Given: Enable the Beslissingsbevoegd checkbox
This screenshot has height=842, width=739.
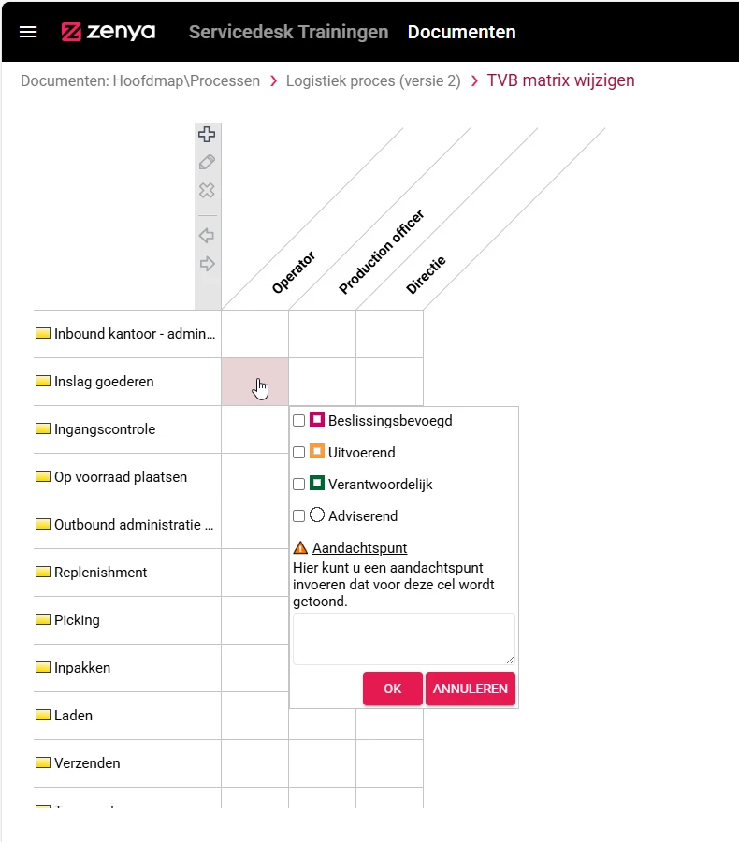Looking at the screenshot, I should [299, 421].
